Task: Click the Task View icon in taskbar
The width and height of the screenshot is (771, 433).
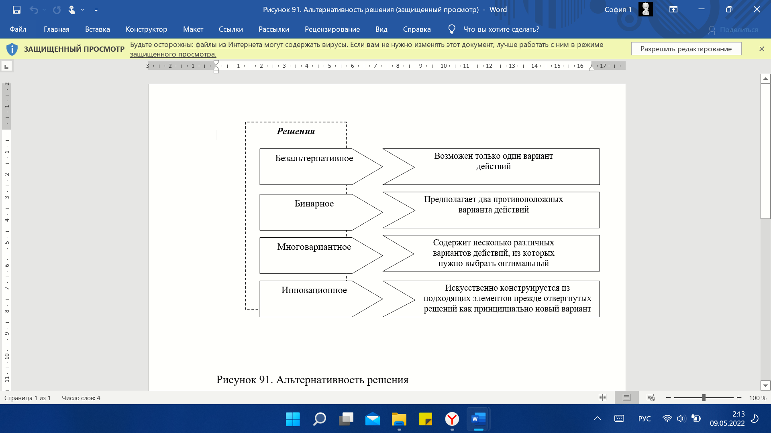Action: point(346,419)
